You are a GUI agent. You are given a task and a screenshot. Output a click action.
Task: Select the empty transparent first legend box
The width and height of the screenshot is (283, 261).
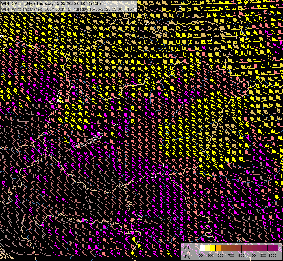pyautogui.click(x=197, y=248)
